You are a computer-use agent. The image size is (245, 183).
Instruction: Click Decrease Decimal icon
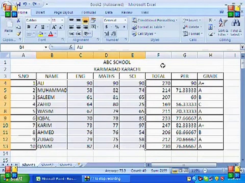114,34
